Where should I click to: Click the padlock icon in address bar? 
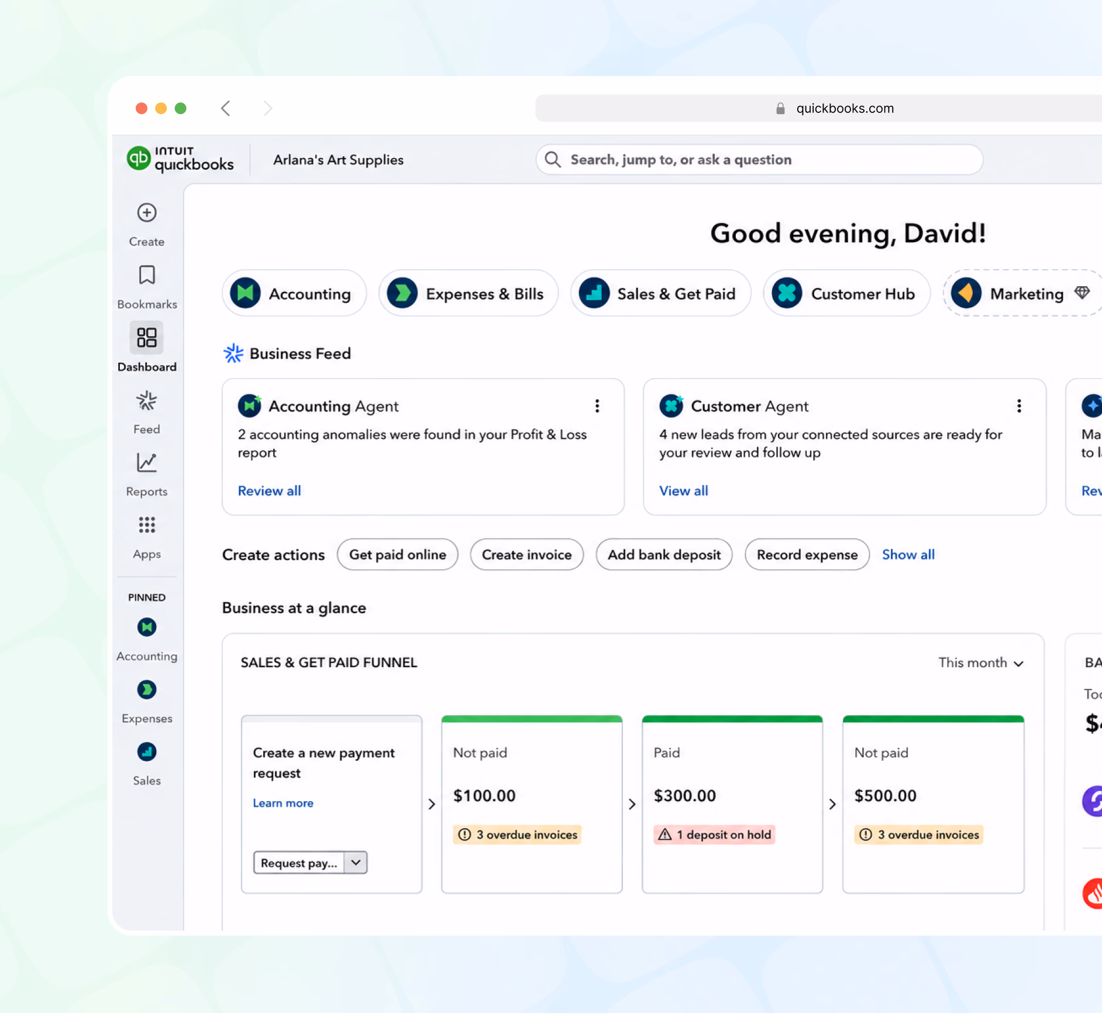click(x=780, y=108)
